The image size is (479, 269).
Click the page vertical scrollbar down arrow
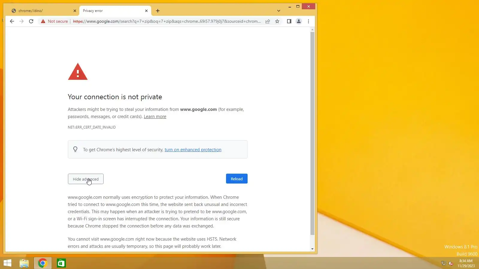pyautogui.click(x=312, y=249)
